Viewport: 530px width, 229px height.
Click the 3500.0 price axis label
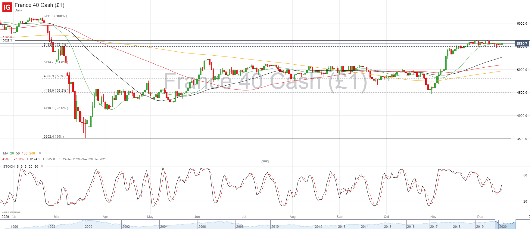522,139
